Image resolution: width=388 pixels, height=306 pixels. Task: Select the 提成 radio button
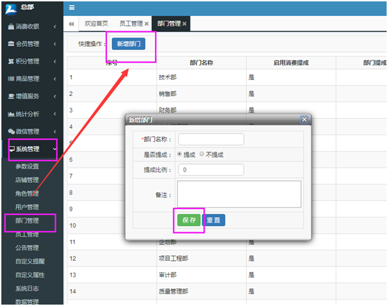pos(179,154)
